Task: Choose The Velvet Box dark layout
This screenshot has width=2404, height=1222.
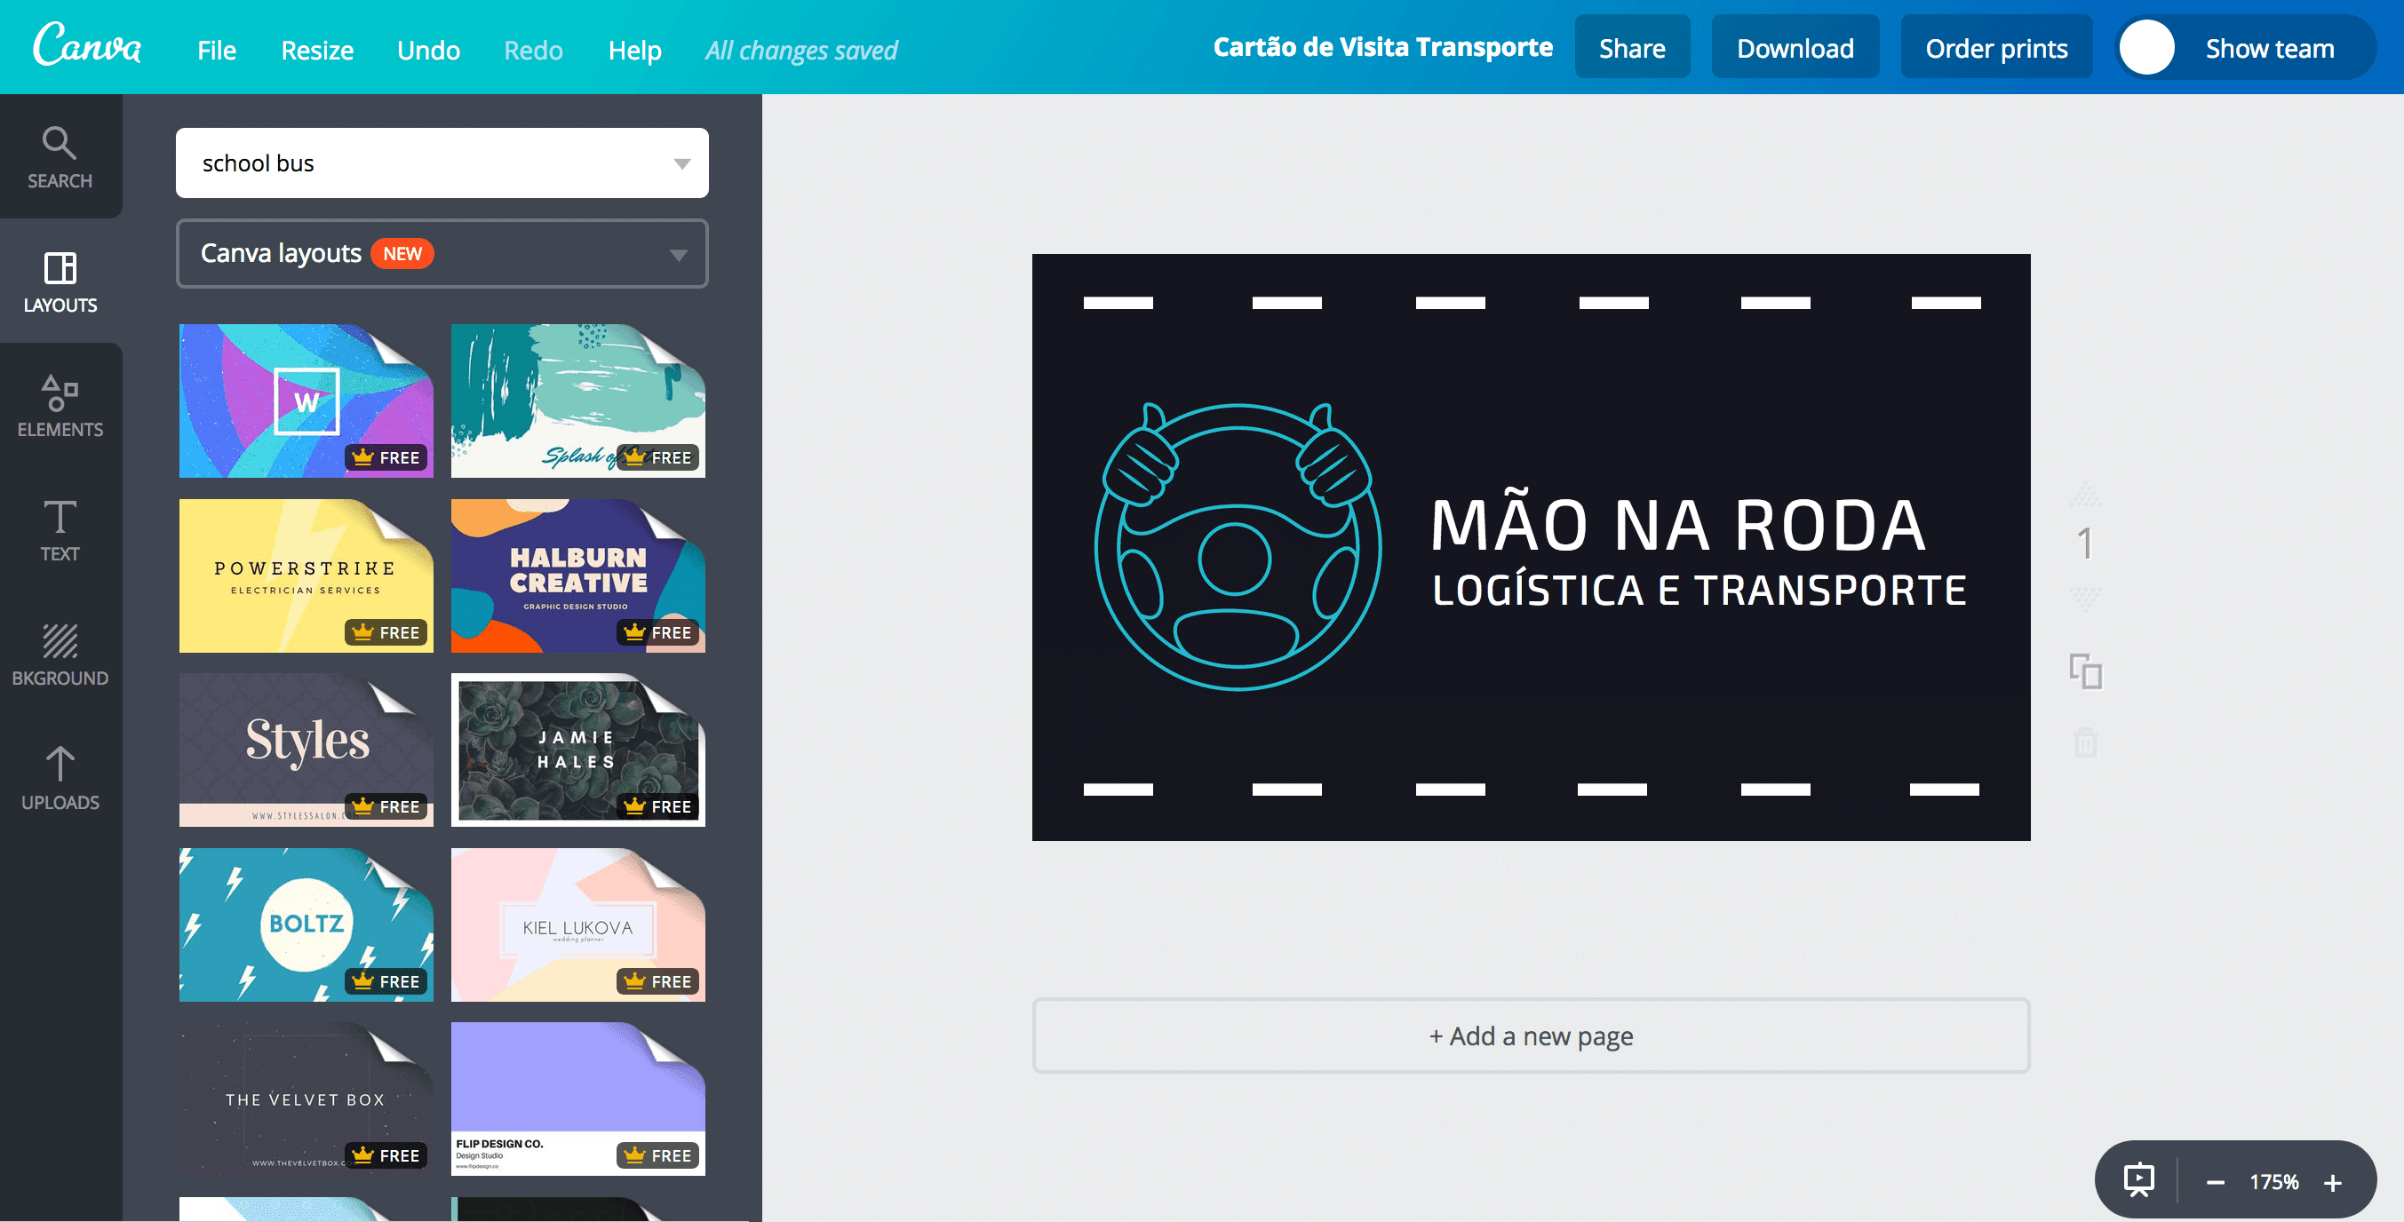Action: (306, 1099)
